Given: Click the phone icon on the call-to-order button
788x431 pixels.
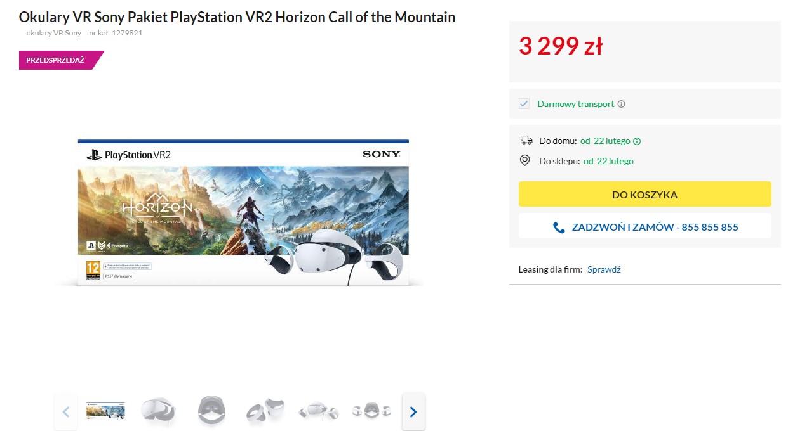Looking at the screenshot, I should [x=559, y=228].
